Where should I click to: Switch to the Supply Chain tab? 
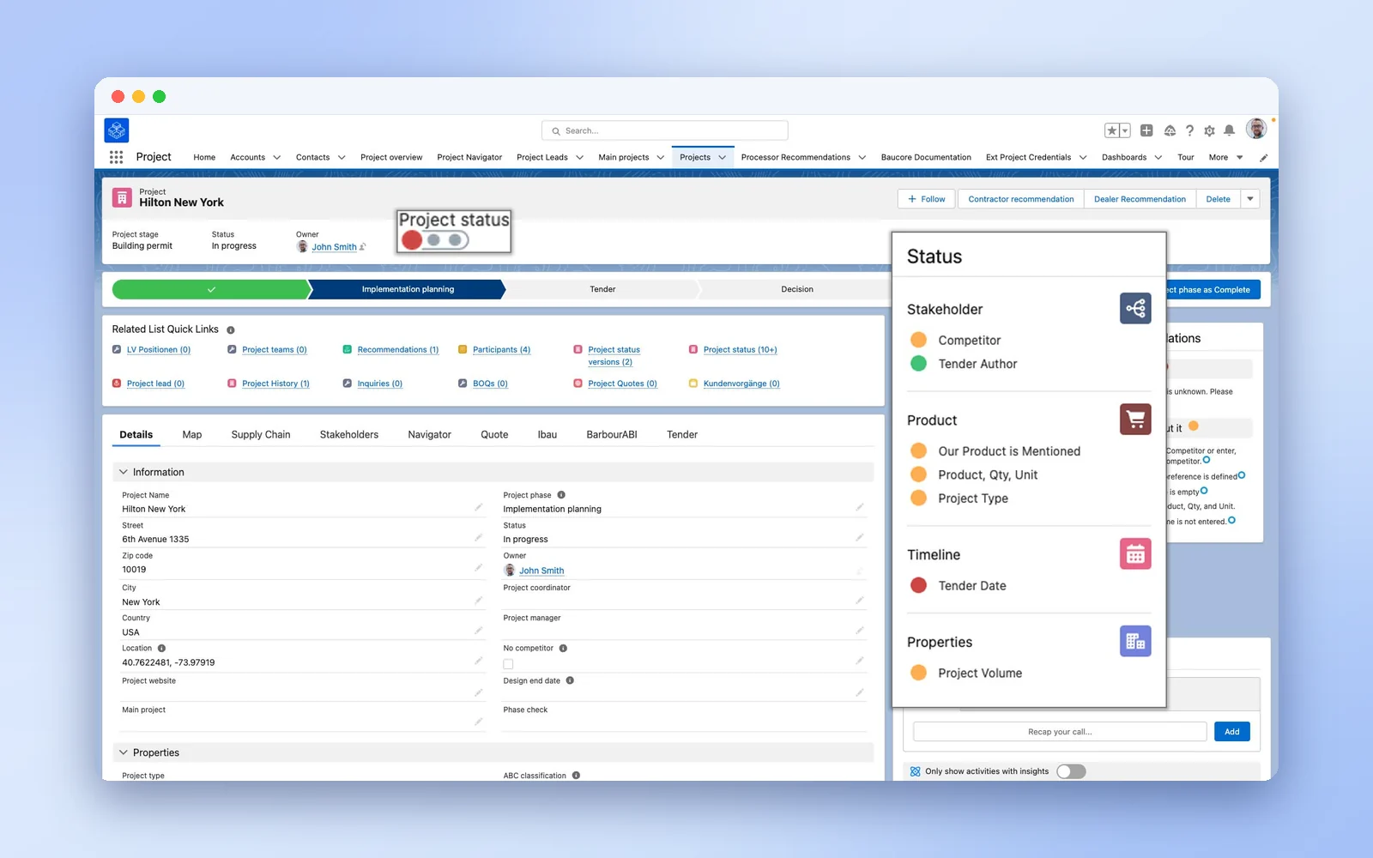(261, 435)
